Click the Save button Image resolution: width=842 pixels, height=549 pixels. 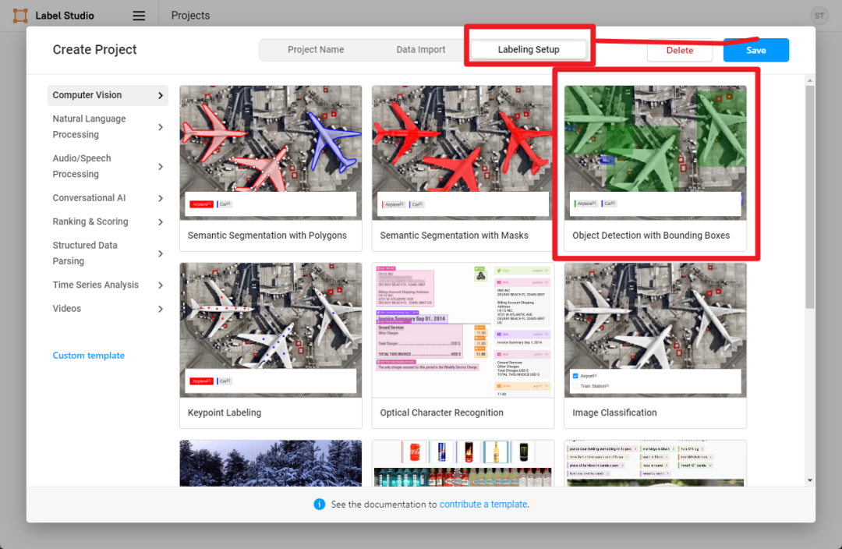(x=755, y=50)
